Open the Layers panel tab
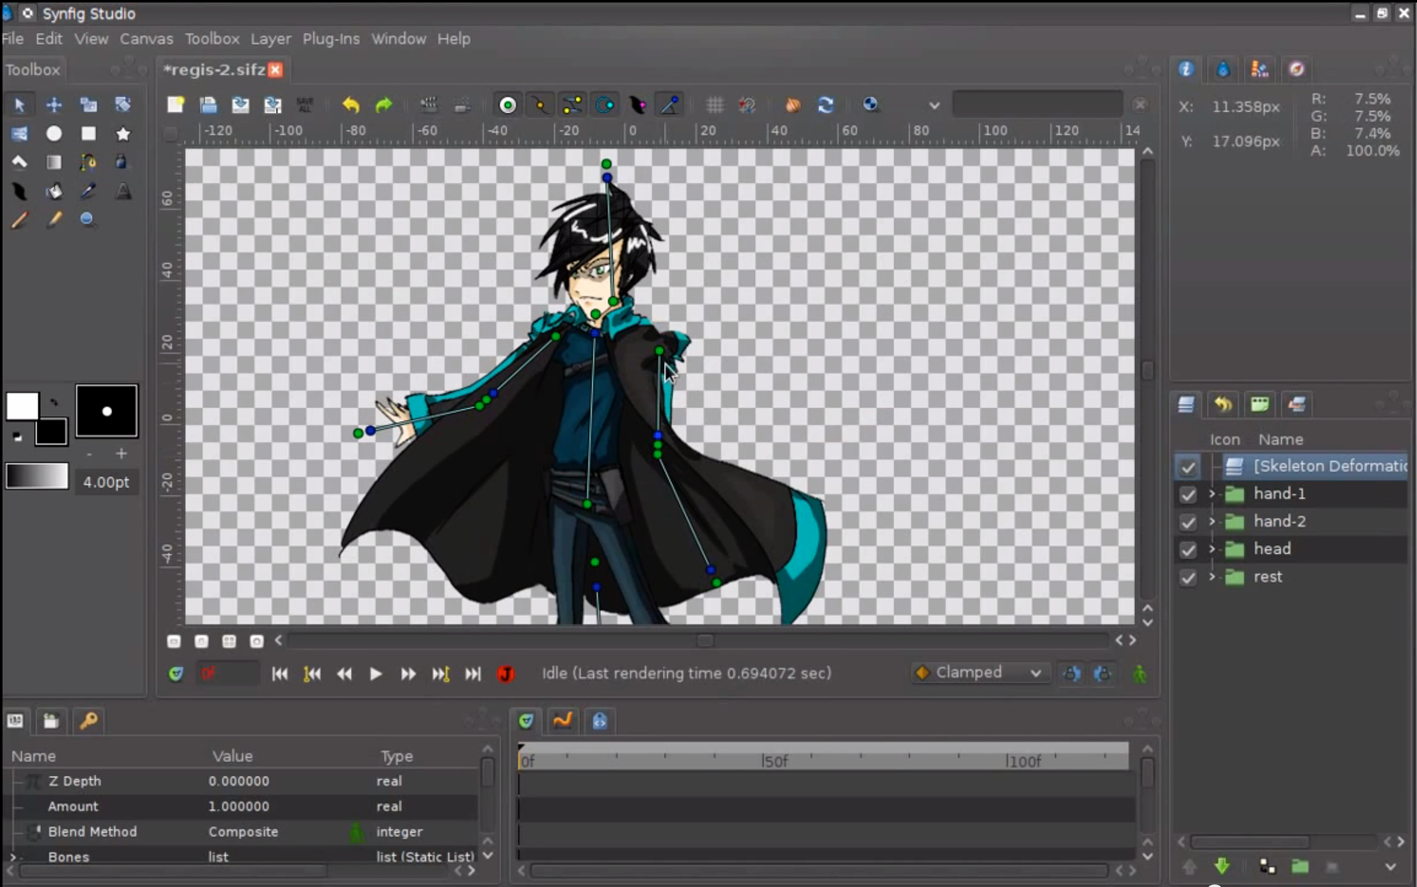The width and height of the screenshot is (1417, 887). tap(1186, 405)
